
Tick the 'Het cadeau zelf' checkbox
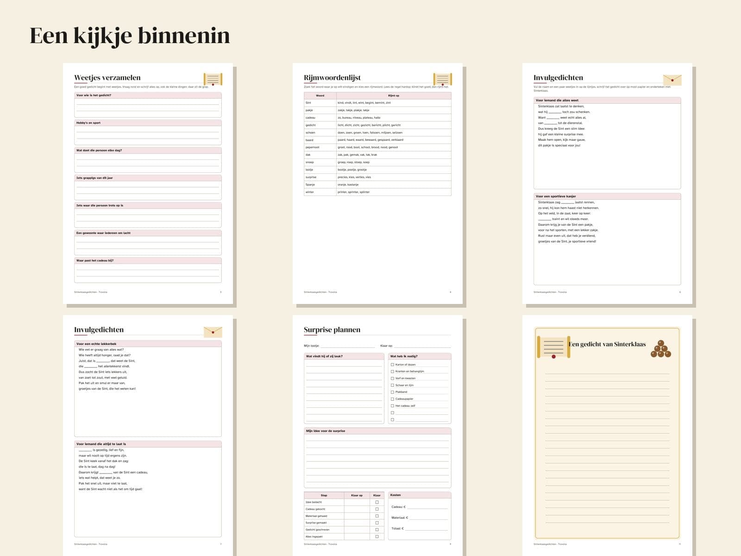click(x=392, y=406)
